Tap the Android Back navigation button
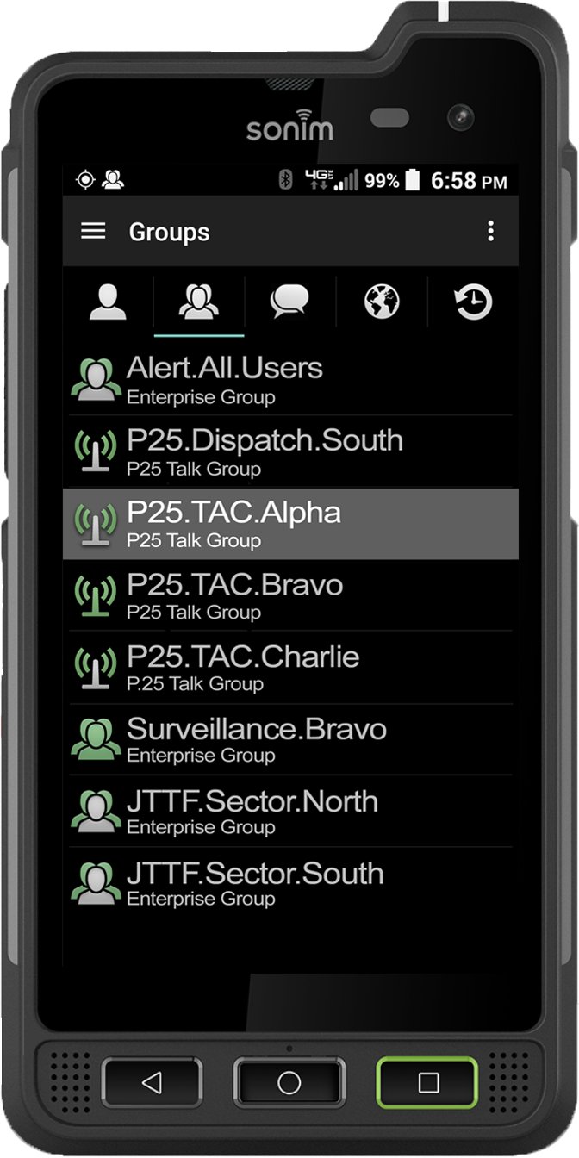This screenshot has height=1158, width=579. tap(152, 1082)
